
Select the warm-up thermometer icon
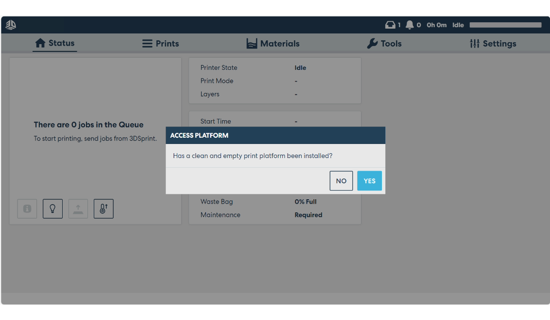(x=103, y=208)
